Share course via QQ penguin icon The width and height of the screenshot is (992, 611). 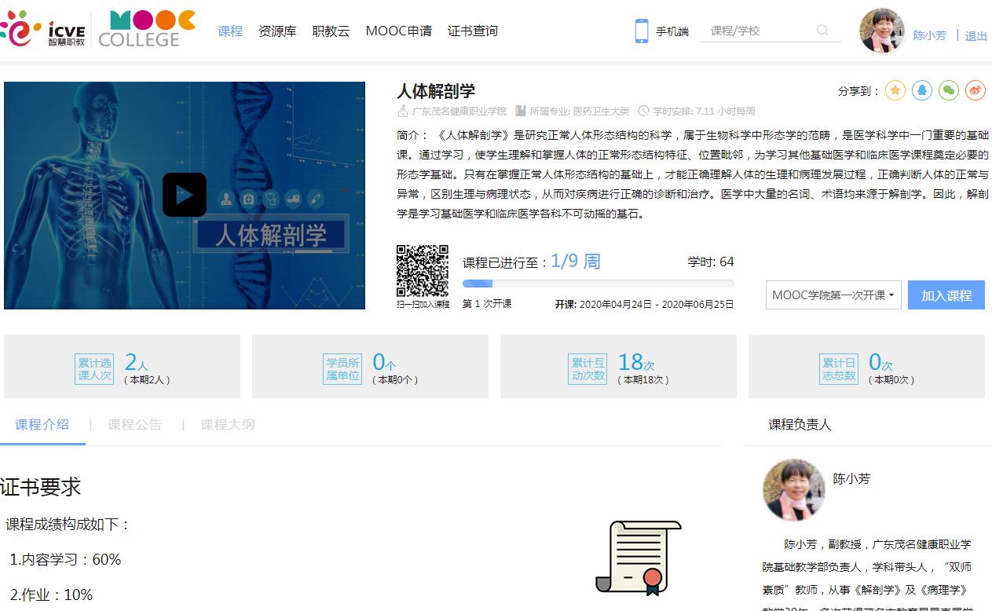tap(922, 90)
